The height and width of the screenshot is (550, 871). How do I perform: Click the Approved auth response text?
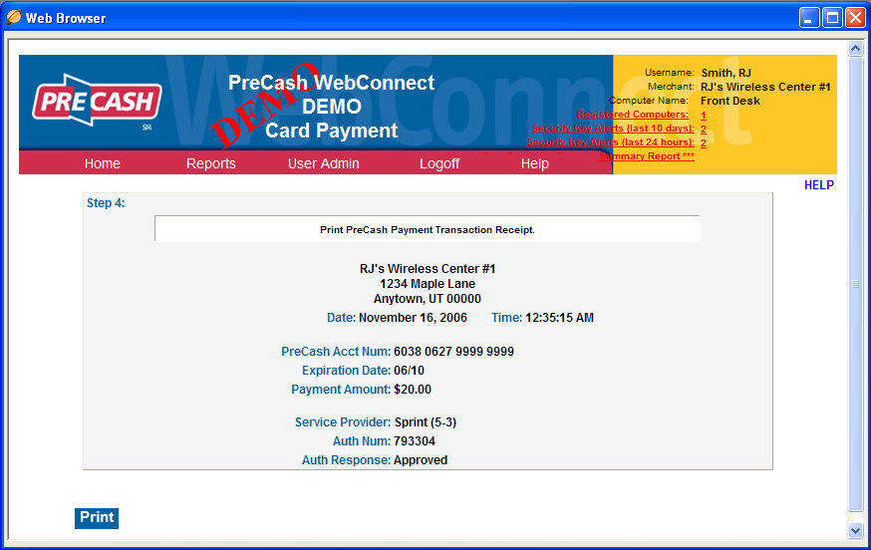[421, 460]
